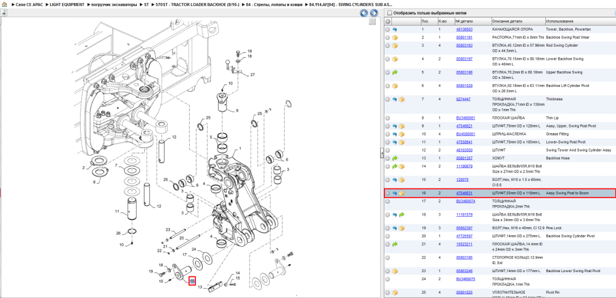
Task: Click yellow box icon in row 85802397
Action: (402, 228)
